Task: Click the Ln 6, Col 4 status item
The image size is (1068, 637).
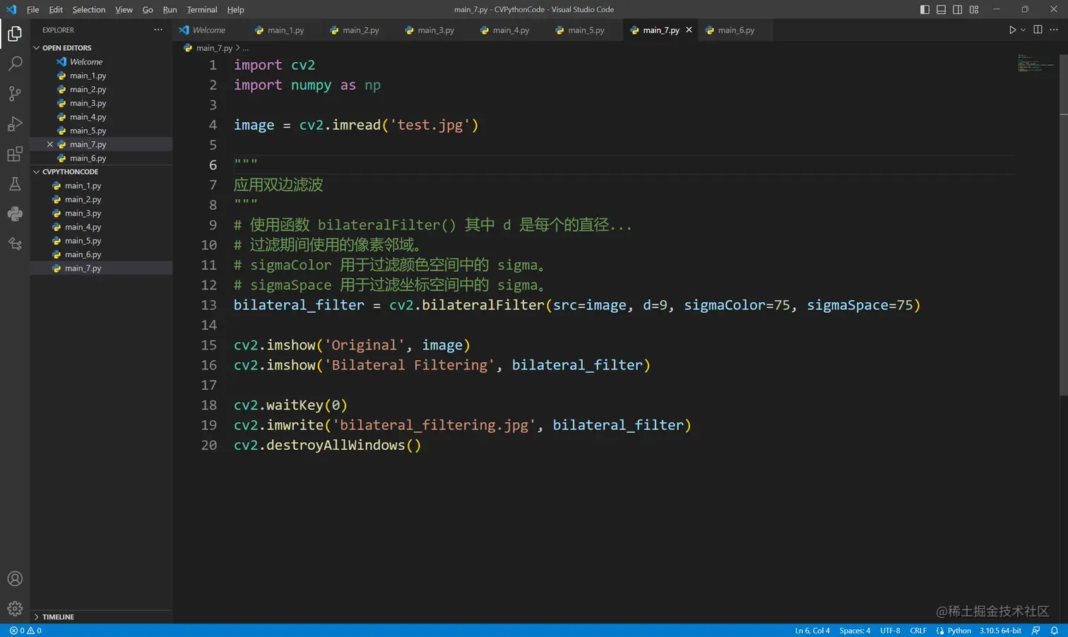Action: click(x=812, y=631)
